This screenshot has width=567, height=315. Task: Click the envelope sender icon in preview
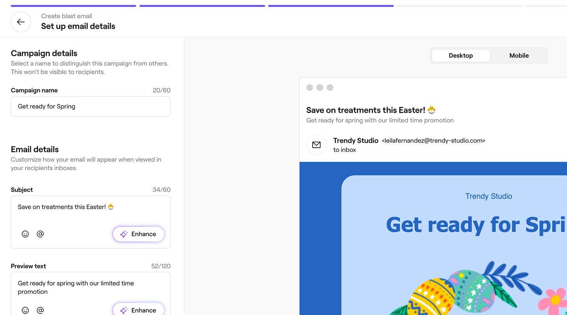(317, 145)
